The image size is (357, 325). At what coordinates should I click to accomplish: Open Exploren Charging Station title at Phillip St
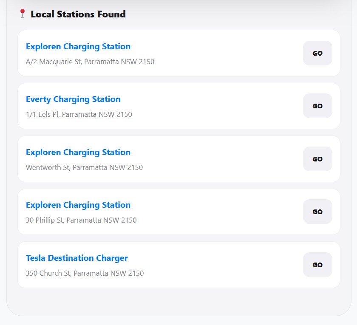pos(78,205)
